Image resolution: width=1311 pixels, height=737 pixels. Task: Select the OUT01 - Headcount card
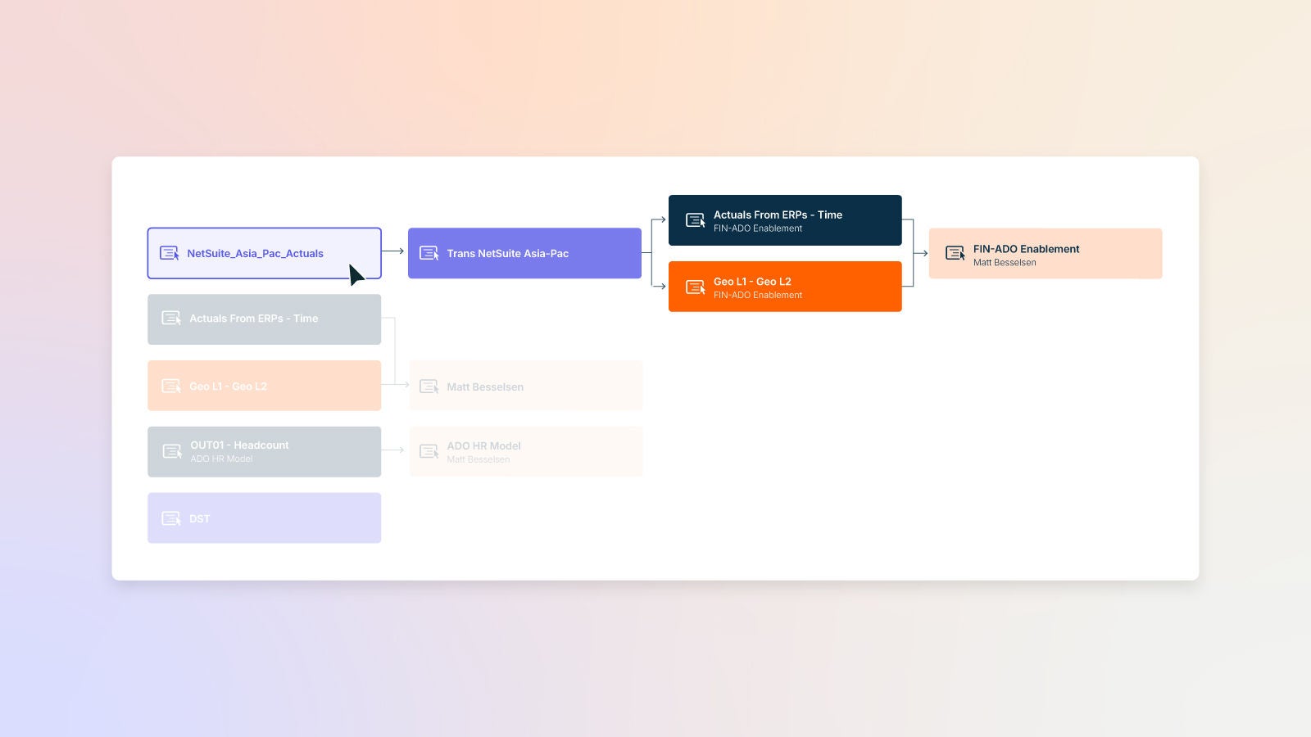(264, 450)
